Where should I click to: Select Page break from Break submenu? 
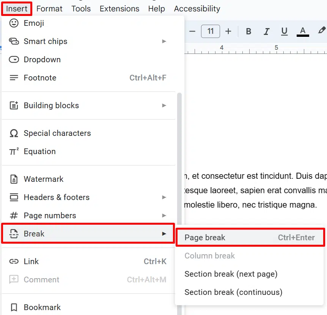pos(250,238)
